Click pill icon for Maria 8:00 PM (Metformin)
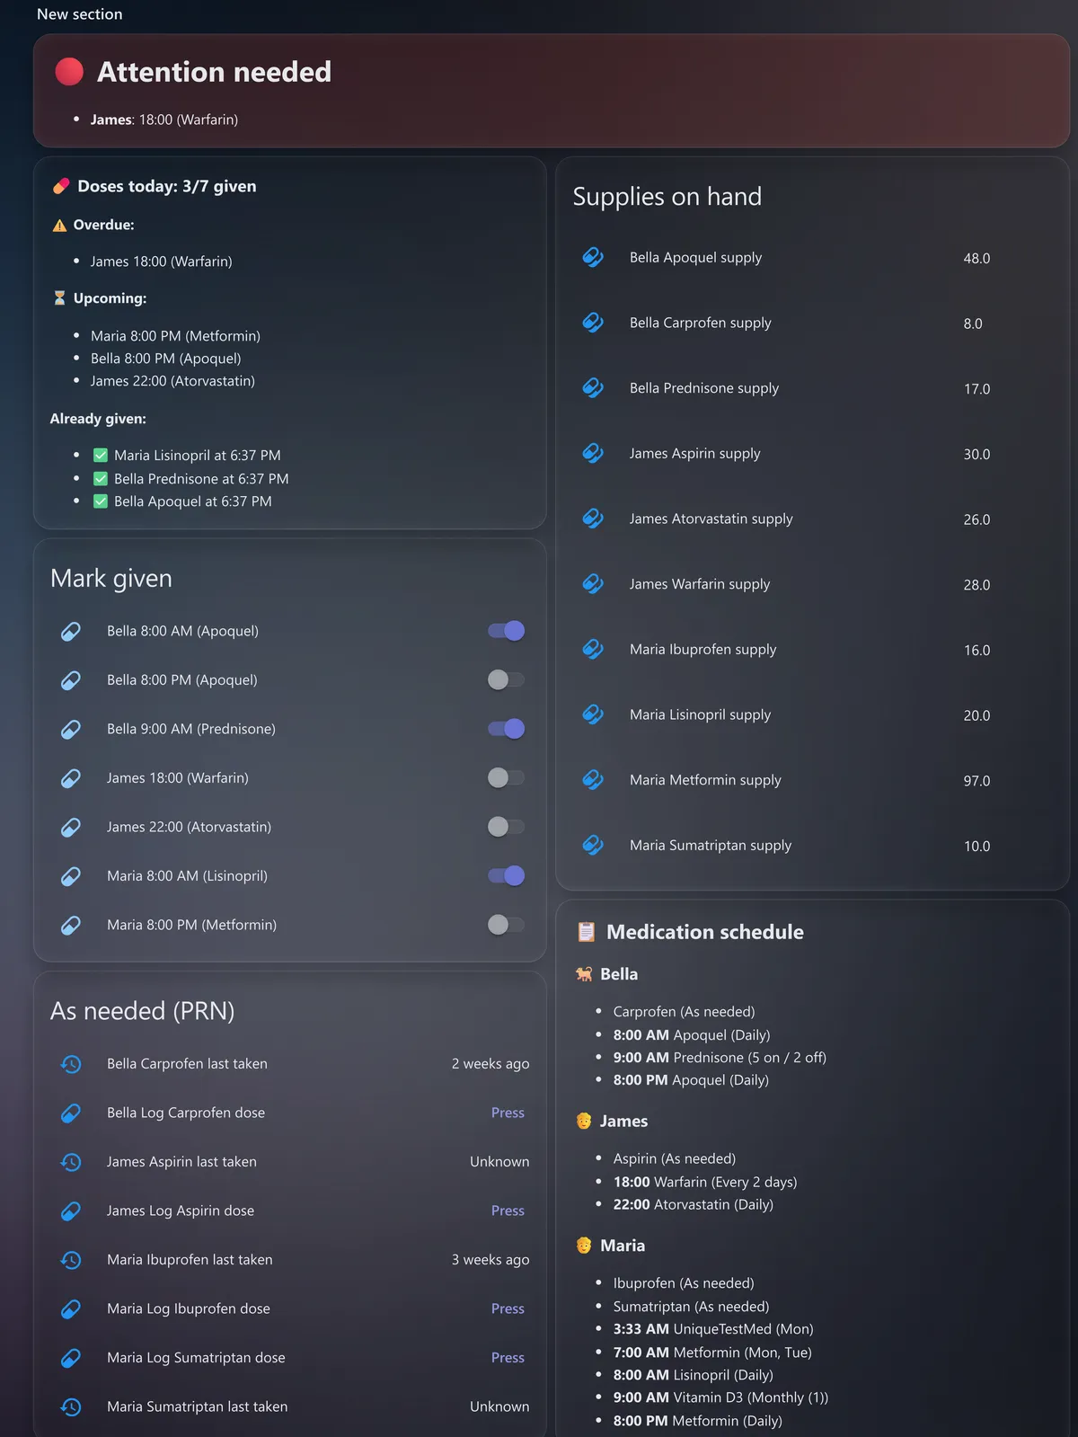 (x=71, y=925)
